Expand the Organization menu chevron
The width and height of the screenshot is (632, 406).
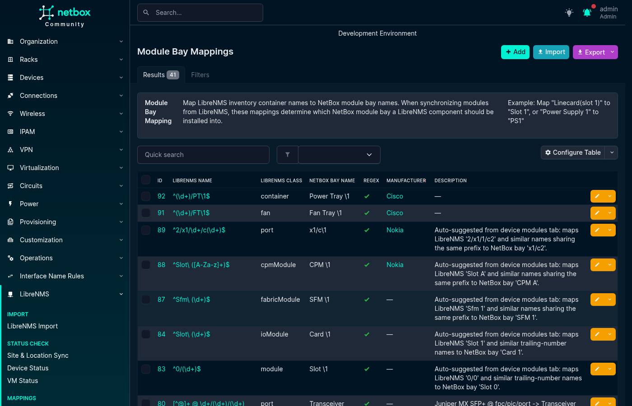tap(121, 42)
